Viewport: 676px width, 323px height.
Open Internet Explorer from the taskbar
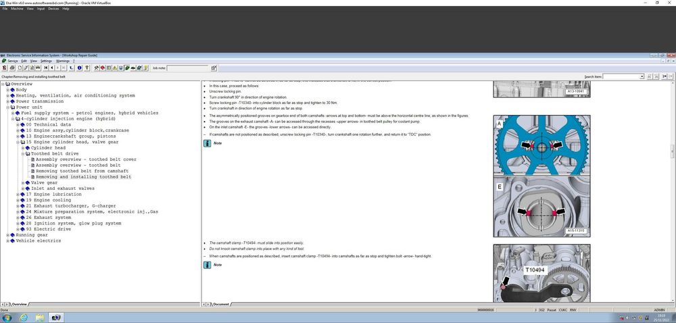tap(24, 318)
